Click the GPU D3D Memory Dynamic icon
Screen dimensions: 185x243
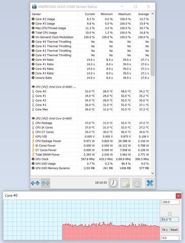point(33,168)
